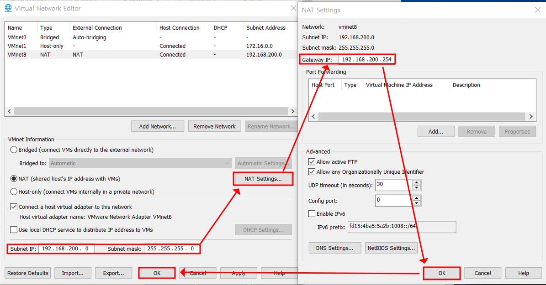This screenshot has width=546, height=285.
Task: Click the Description column header
Action: point(466,85)
